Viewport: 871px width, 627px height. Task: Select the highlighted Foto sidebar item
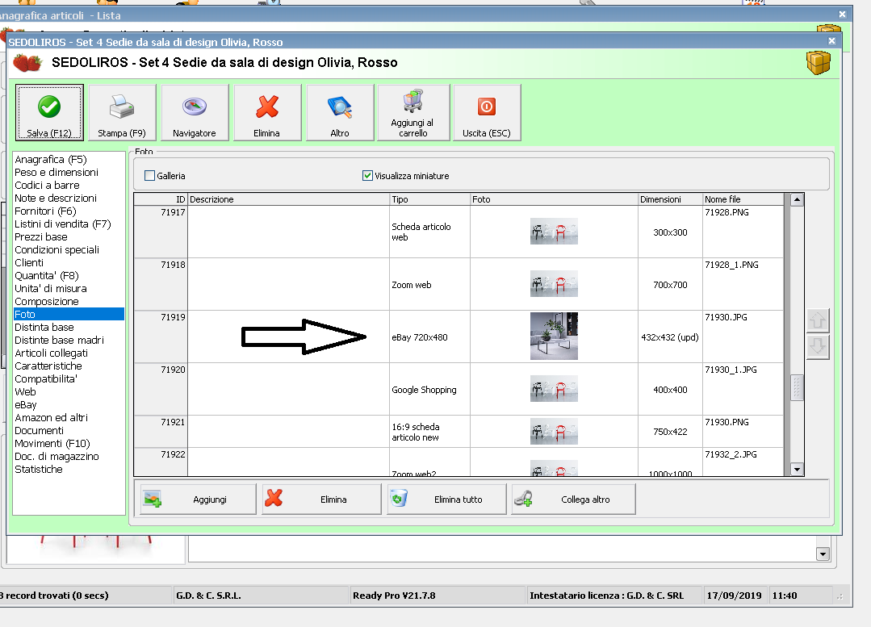69,315
